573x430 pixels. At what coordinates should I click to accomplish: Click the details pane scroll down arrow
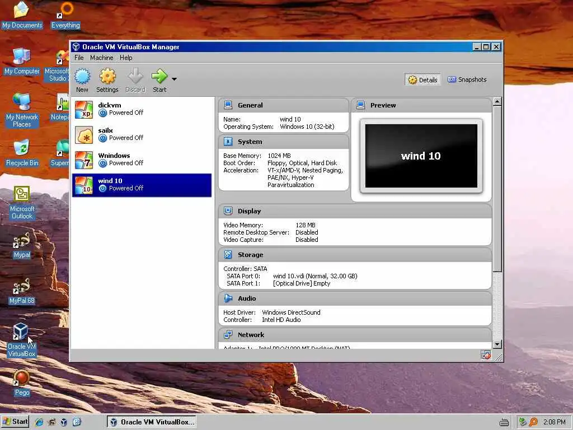497,344
